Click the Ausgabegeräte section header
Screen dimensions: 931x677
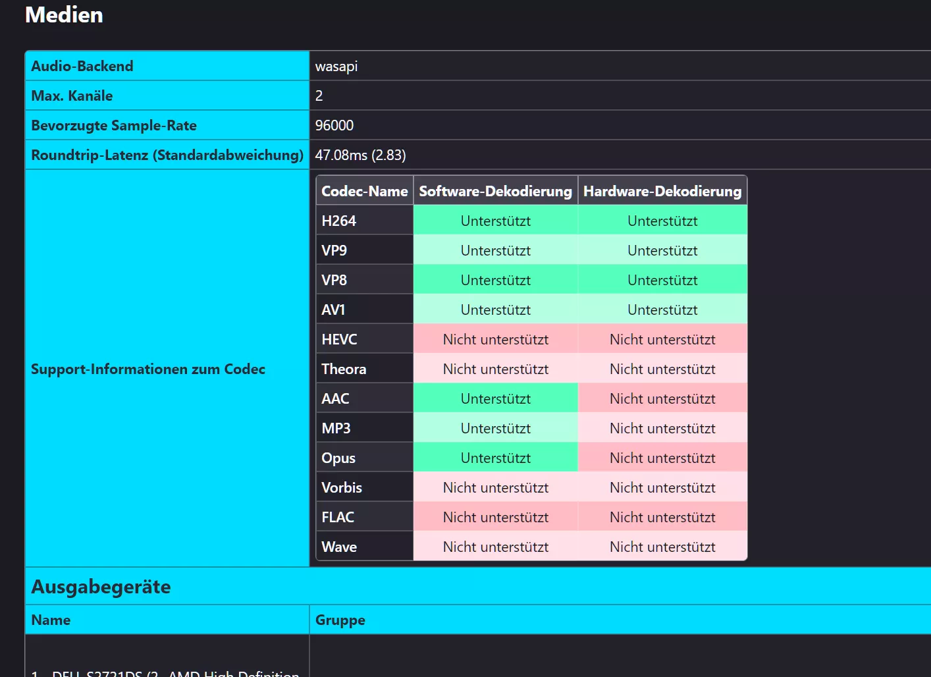click(101, 586)
